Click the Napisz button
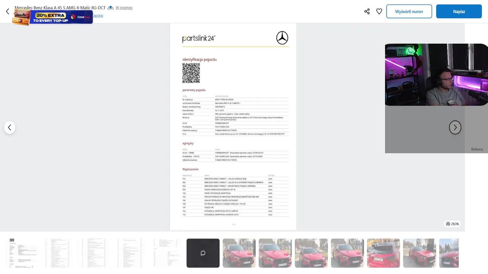Image resolution: width=488 pixels, height=274 pixels. pos(459,11)
